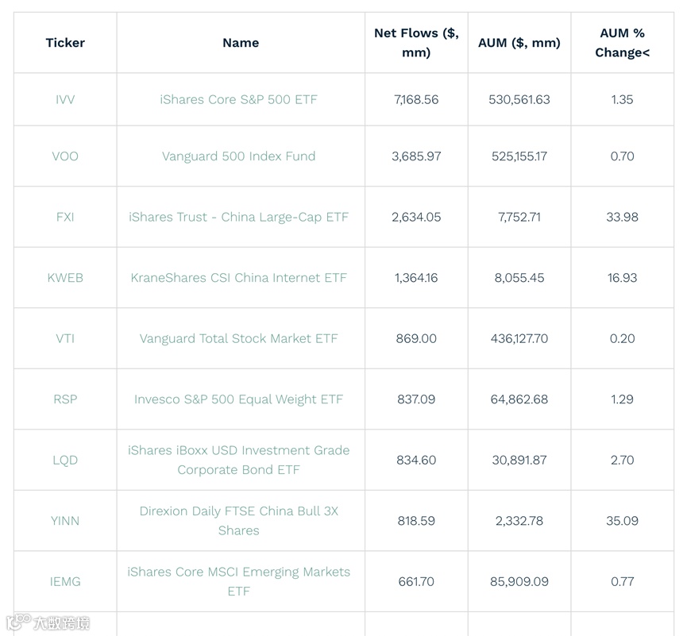
Task: Click the LQD ticker link
Action: pos(65,461)
